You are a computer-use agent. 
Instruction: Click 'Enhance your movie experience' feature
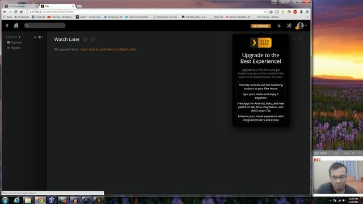(x=261, y=118)
